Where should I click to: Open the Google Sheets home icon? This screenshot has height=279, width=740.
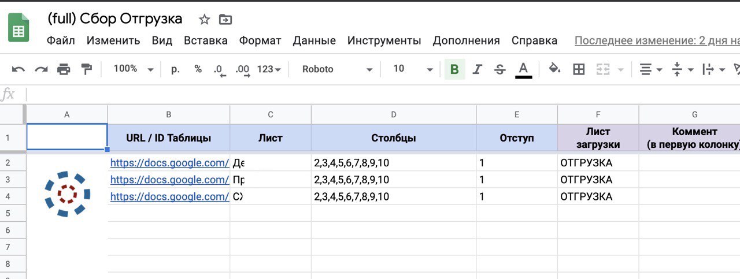pyautogui.click(x=18, y=27)
